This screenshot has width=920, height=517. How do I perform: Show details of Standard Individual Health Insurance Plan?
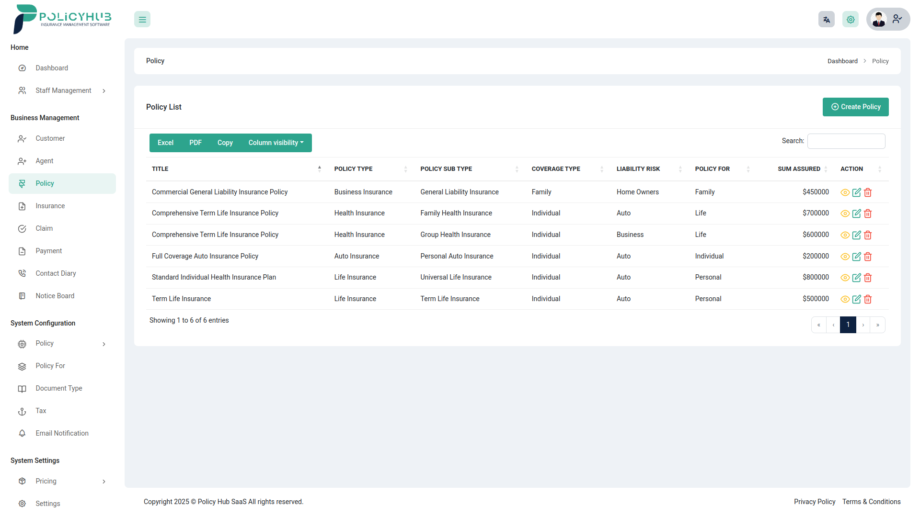click(845, 278)
